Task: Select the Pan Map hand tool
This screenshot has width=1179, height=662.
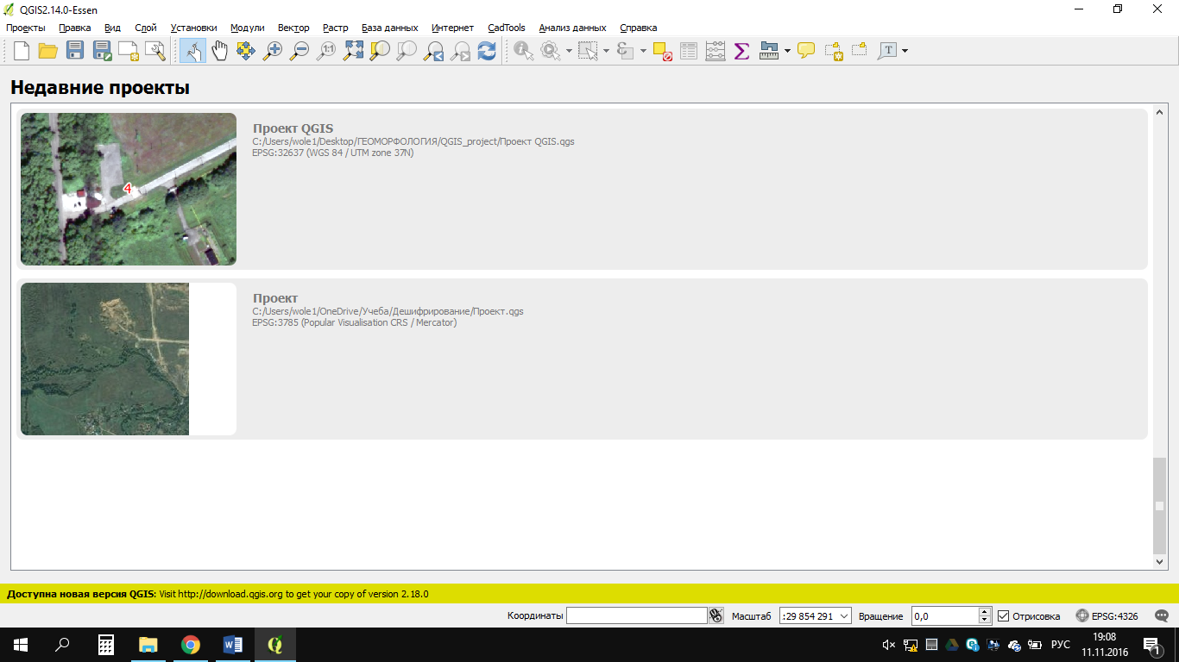Action: [x=219, y=51]
